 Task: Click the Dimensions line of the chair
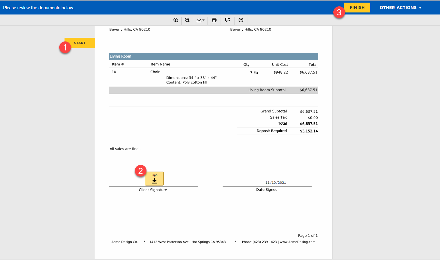pos(192,78)
